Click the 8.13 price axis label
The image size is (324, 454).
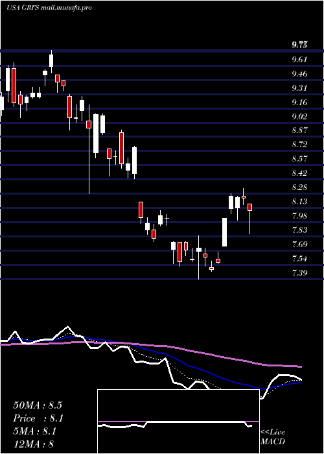299,202
